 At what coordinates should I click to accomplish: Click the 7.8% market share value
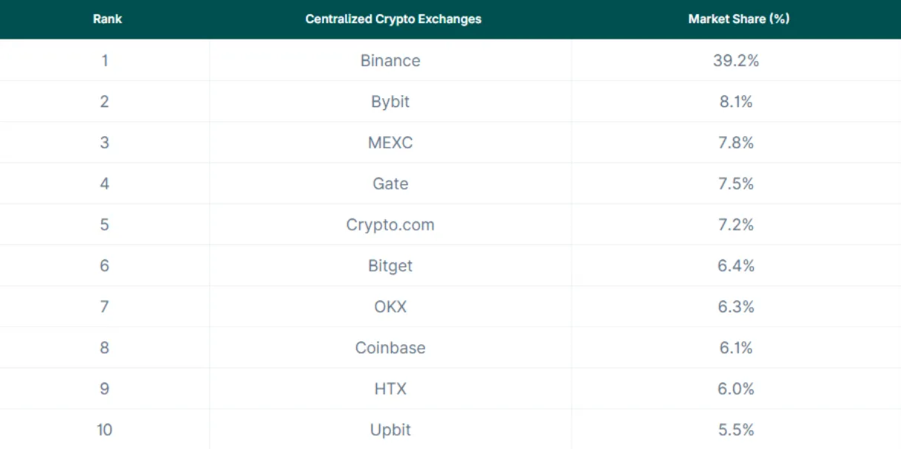coord(736,143)
